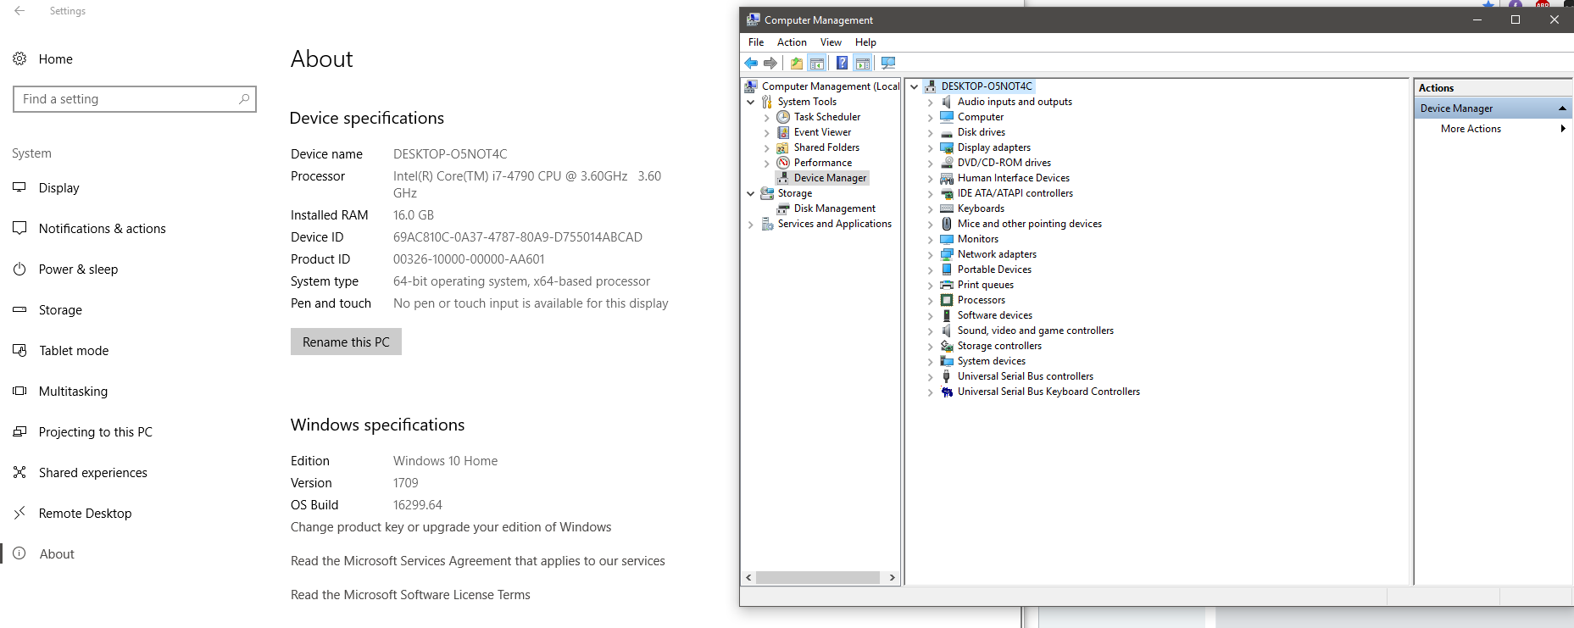Collapse the Storage node in console tree
Image resolution: width=1574 pixels, height=628 pixels.
tap(751, 193)
